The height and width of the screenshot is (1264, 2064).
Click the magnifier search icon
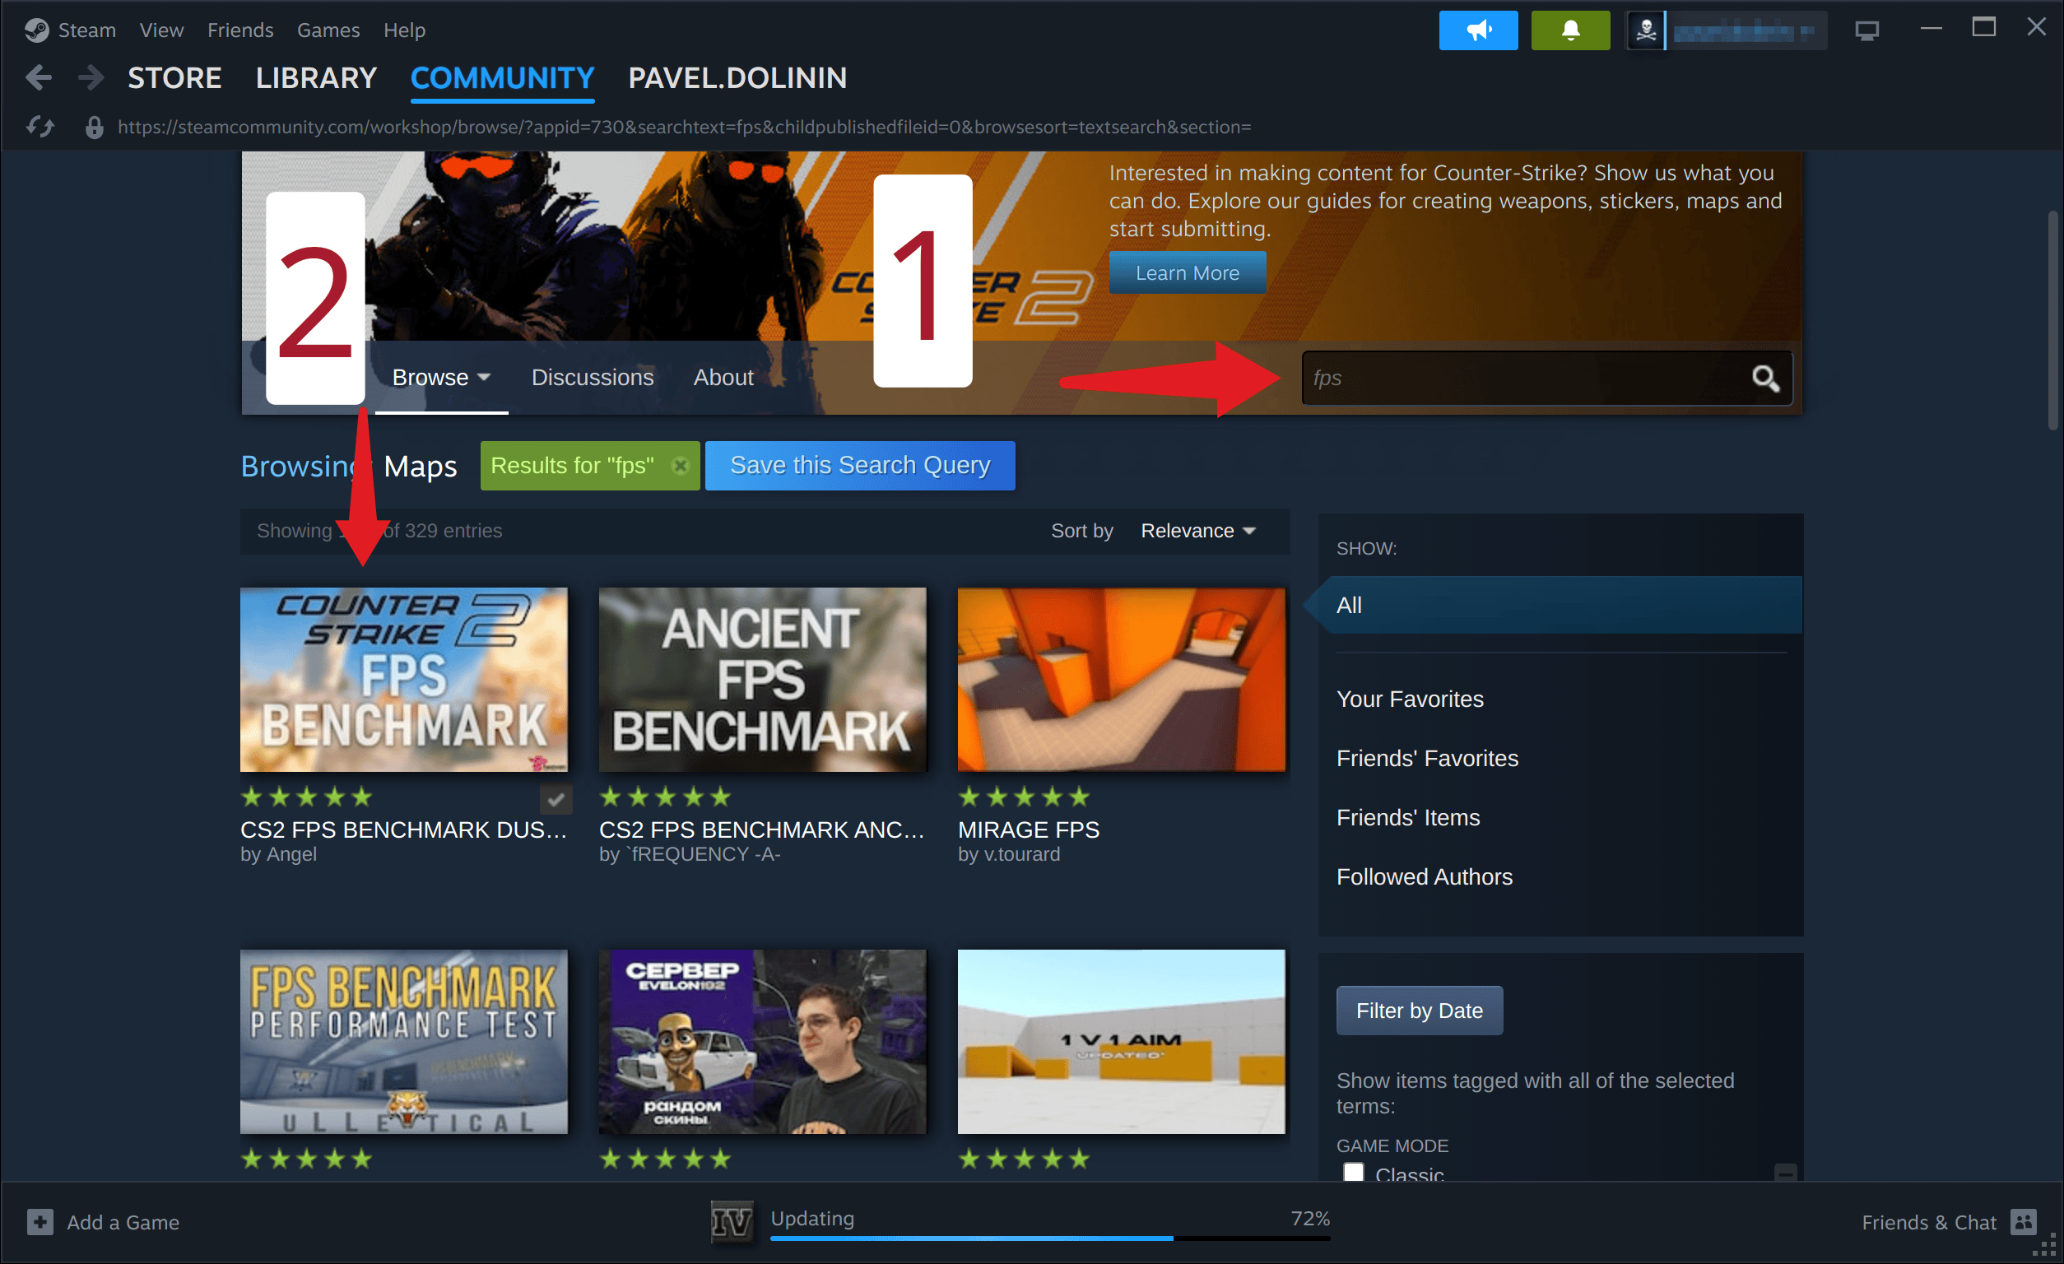(x=1765, y=379)
